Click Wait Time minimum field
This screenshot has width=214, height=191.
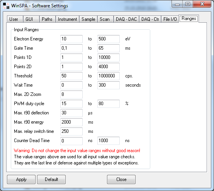[71, 85]
